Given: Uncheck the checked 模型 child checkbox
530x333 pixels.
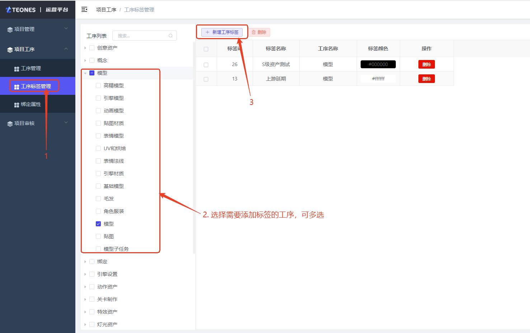Looking at the screenshot, I should (98, 224).
